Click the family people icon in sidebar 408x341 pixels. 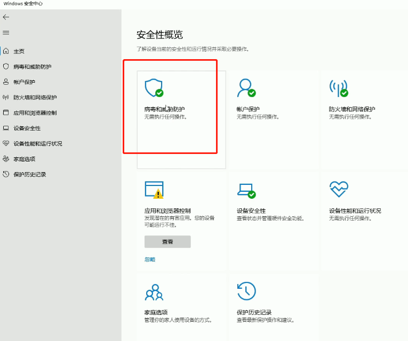(x=6, y=159)
